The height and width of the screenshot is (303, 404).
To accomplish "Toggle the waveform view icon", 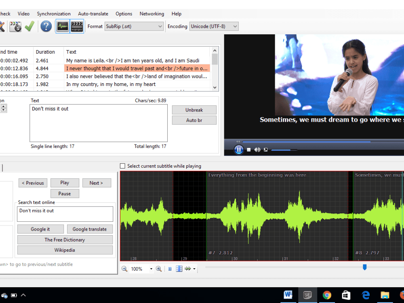I will [x=63, y=26].
